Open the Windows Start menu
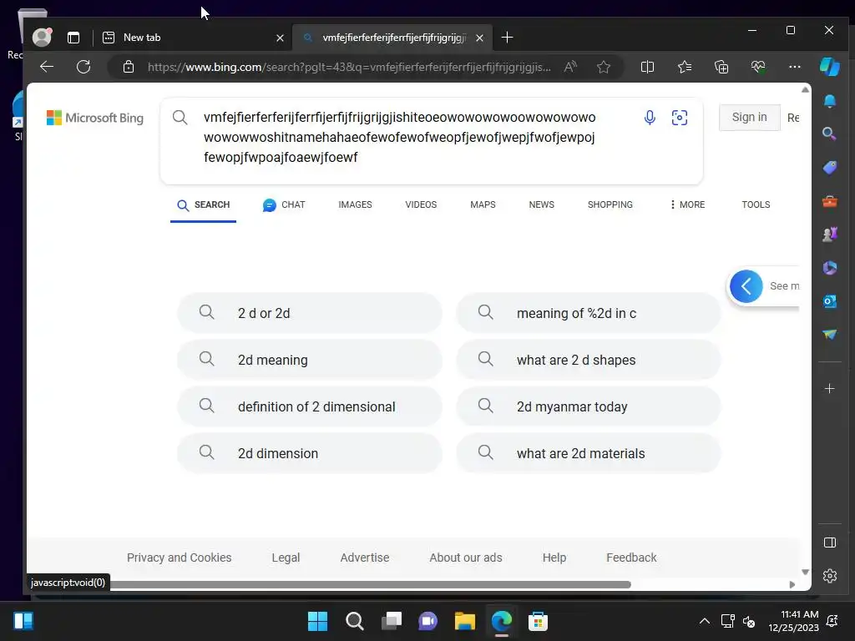Viewport: 855px width, 641px height. point(317,621)
